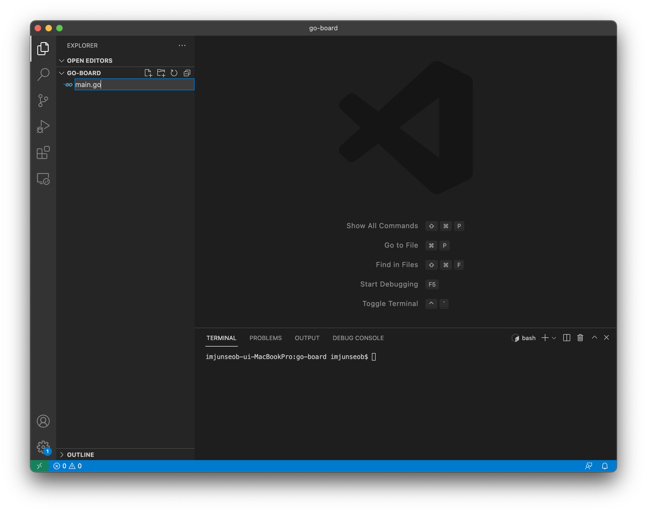Click New Folder icon in GO-BOARD header
647x512 pixels.
[x=161, y=73]
